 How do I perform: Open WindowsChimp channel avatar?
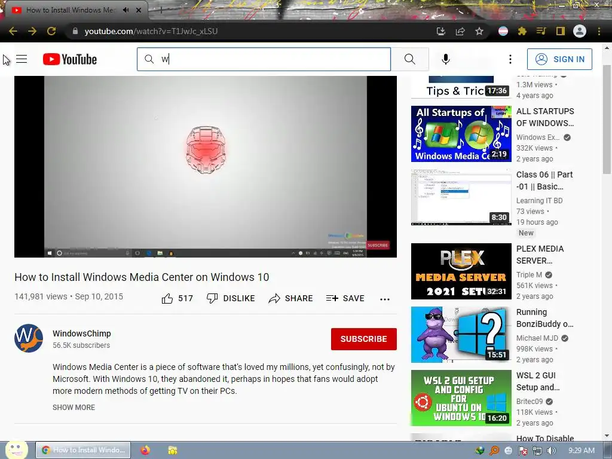29,338
